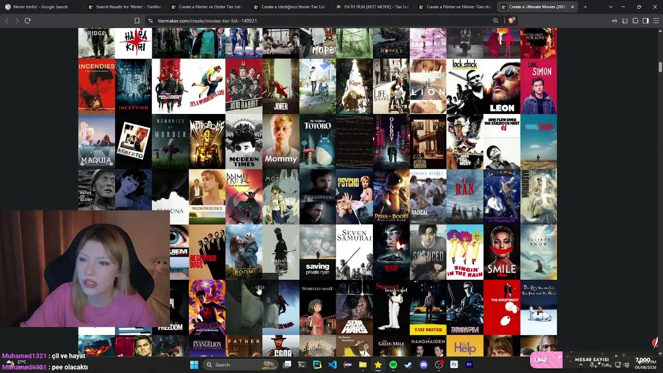Viewport: 663px width, 373px height.
Task: Toggle the browser sidebar panel
Action: click(x=645, y=21)
